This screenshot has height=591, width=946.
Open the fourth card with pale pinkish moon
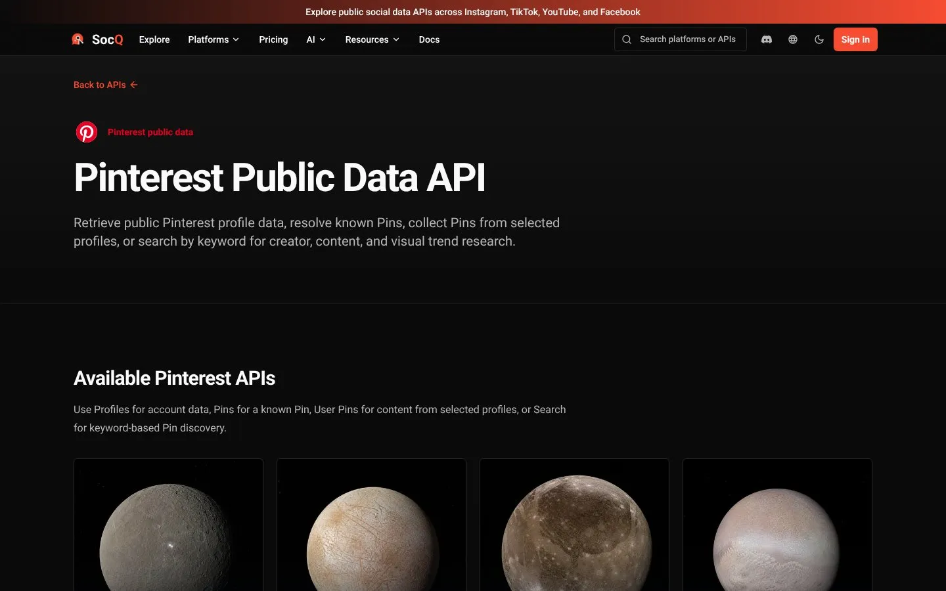pos(777,525)
